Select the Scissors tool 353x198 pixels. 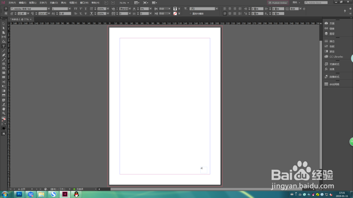click(x=4, y=82)
